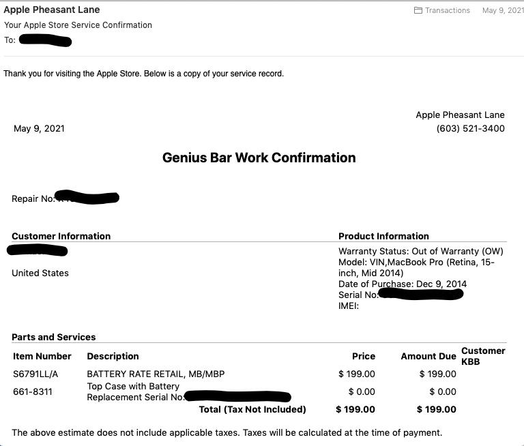Click the Item Number column header
This screenshot has width=524, height=446.
[x=42, y=357]
